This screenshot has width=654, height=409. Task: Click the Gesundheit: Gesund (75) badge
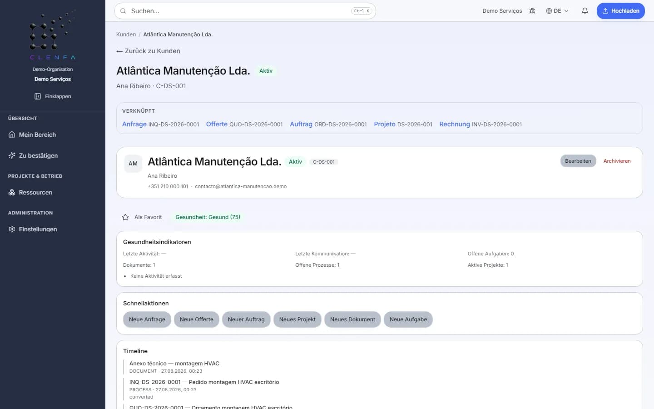208,217
